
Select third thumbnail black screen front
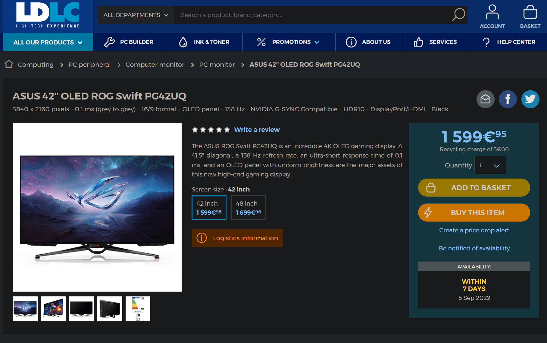pos(81,309)
